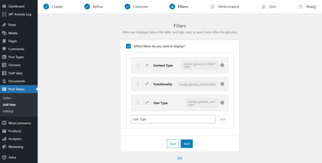
Task: Select the tax:ept_glossary_functionality field
Action: click(x=198, y=84)
